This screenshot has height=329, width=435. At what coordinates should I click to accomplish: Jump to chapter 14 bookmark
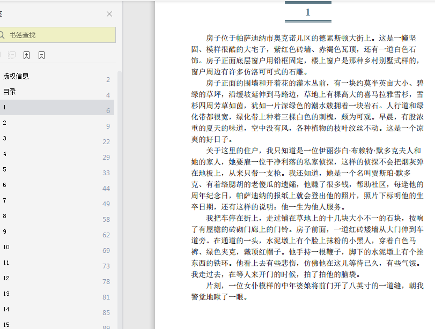(57, 309)
